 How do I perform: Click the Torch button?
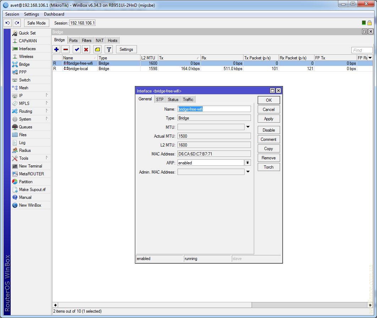pyautogui.click(x=269, y=167)
